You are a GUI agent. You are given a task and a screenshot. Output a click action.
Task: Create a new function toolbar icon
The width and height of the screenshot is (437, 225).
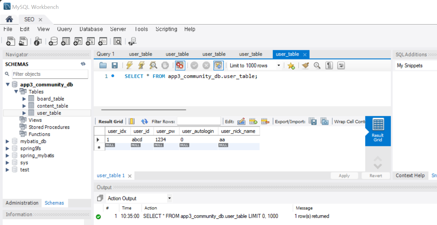click(103, 41)
